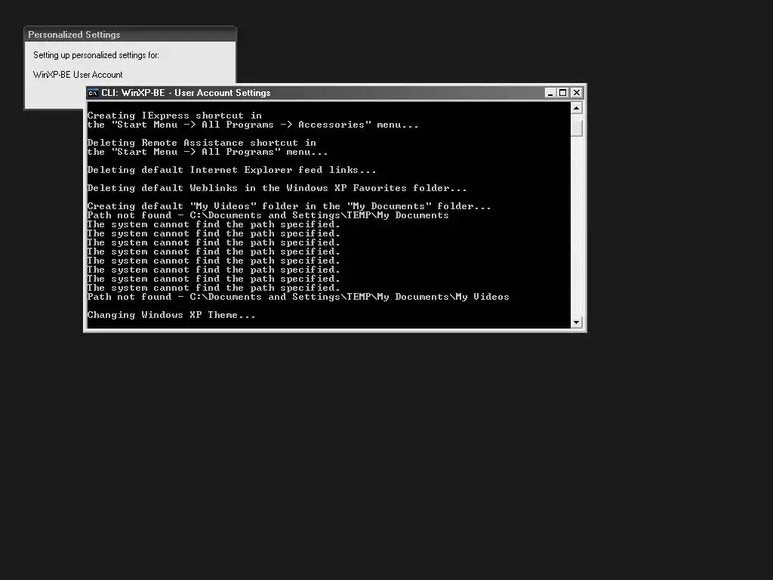Minimize the CLI WinXP-BE window
This screenshot has height=580, width=773.
550,93
